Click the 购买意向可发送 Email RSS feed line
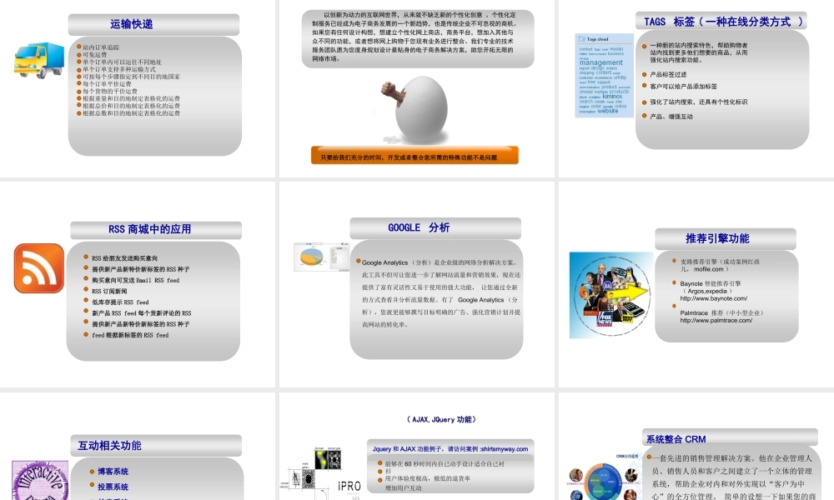Image resolution: width=834 pixels, height=500 pixels. pos(136,280)
